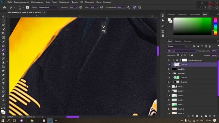Hide the Слой 8 layer
Screen dimensions: 219x123
click(x=169, y=96)
